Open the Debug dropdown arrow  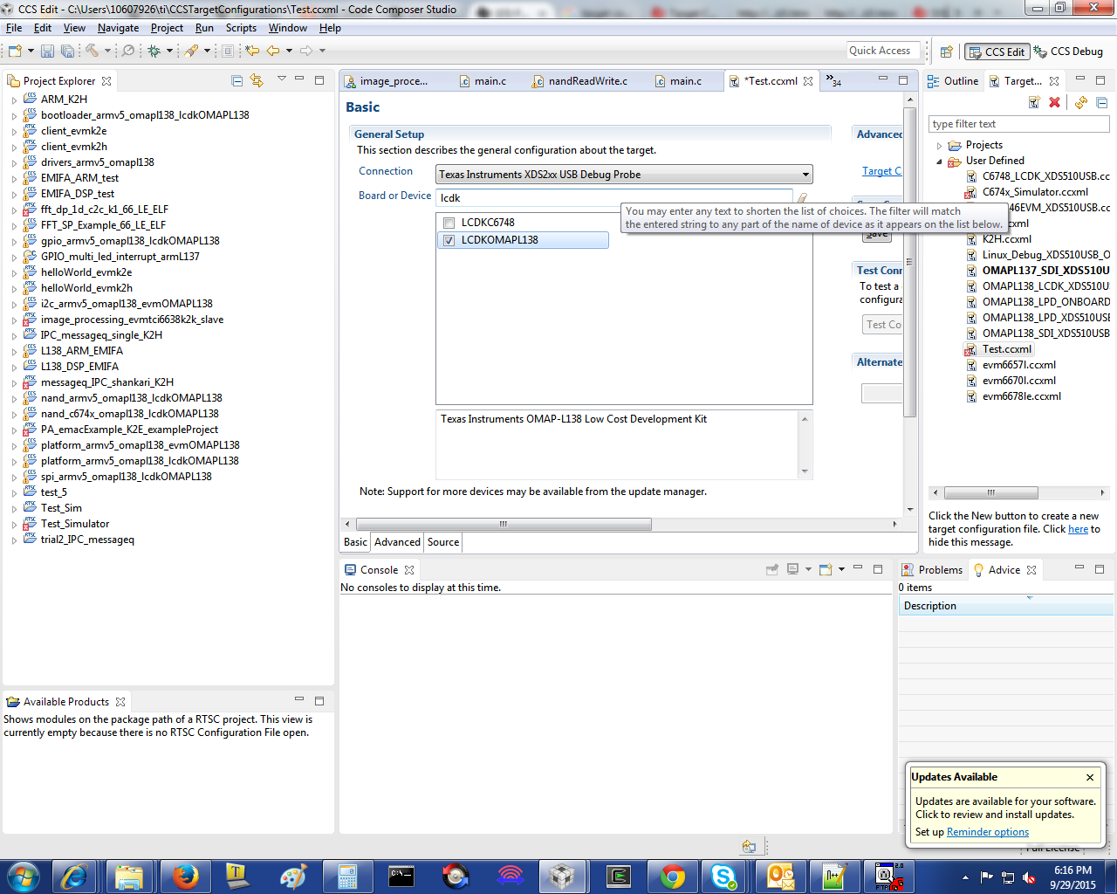click(x=169, y=52)
